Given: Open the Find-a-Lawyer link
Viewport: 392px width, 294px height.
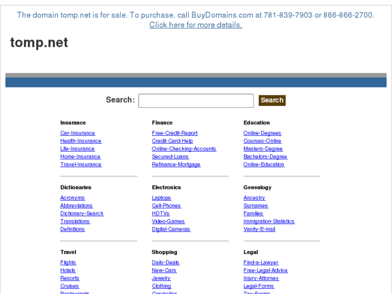Looking at the screenshot, I should [261, 263].
